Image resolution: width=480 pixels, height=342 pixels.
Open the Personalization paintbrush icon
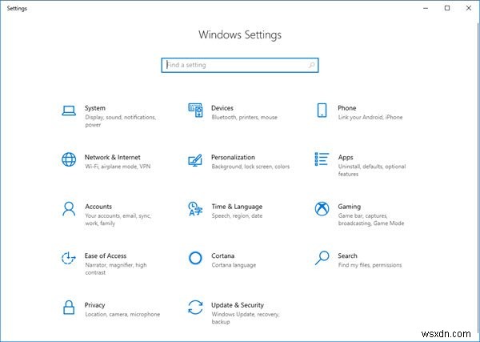(195, 159)
